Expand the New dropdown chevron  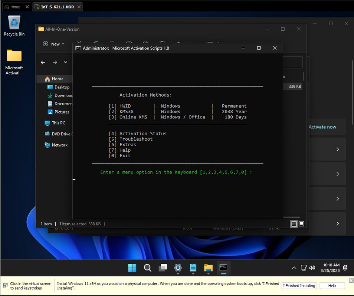click(63, 44)
